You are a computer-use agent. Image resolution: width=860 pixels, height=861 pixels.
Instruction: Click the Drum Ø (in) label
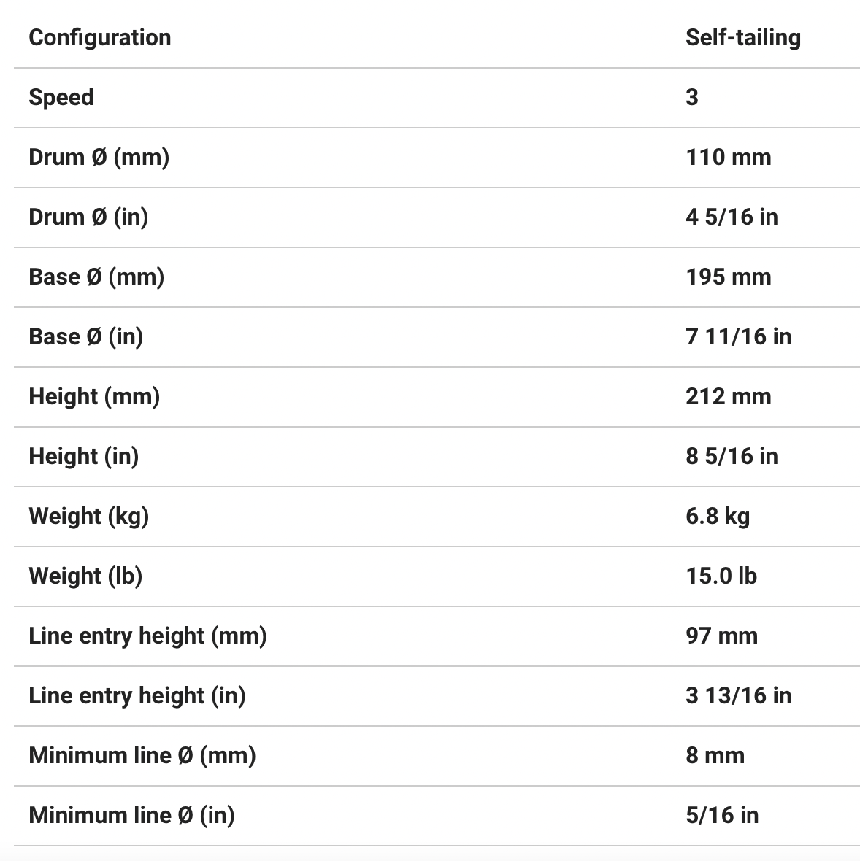pos(88,217)
